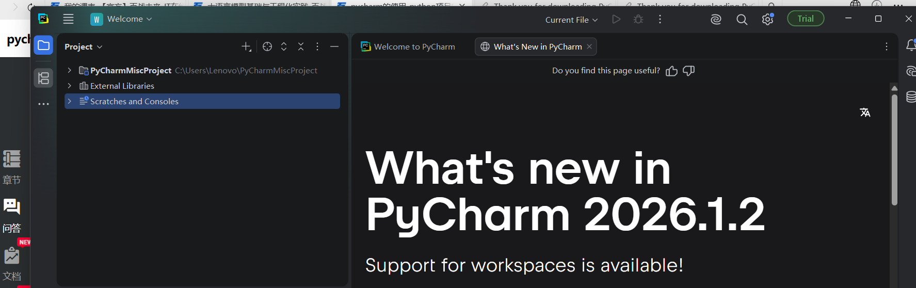Expand the External Libraries node
This screenshot has height=288, width=916.
pos(69,86)
